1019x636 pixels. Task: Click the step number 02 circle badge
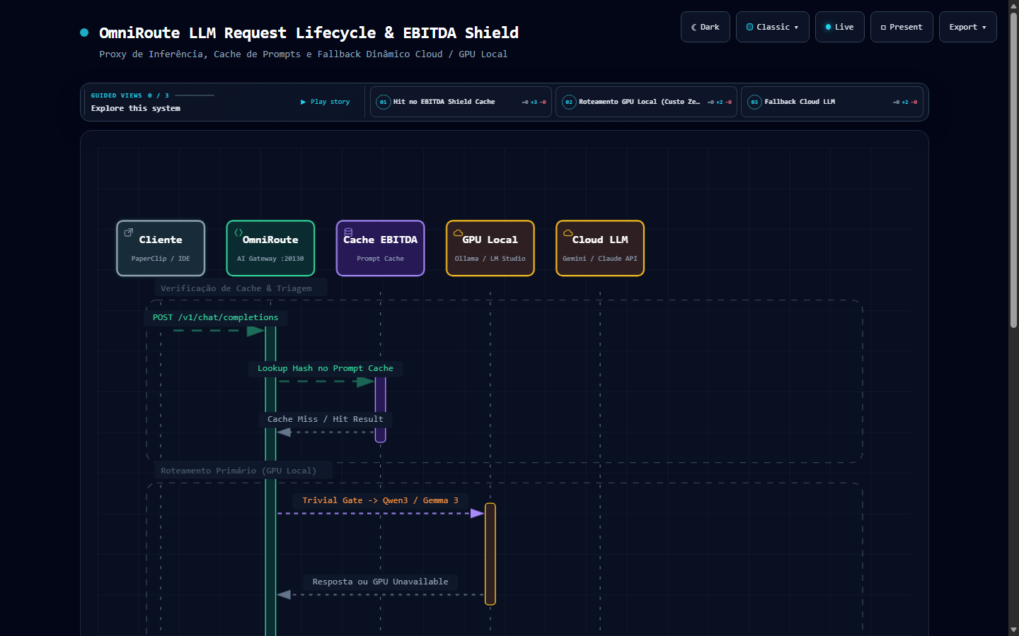[x=569, y=102]
